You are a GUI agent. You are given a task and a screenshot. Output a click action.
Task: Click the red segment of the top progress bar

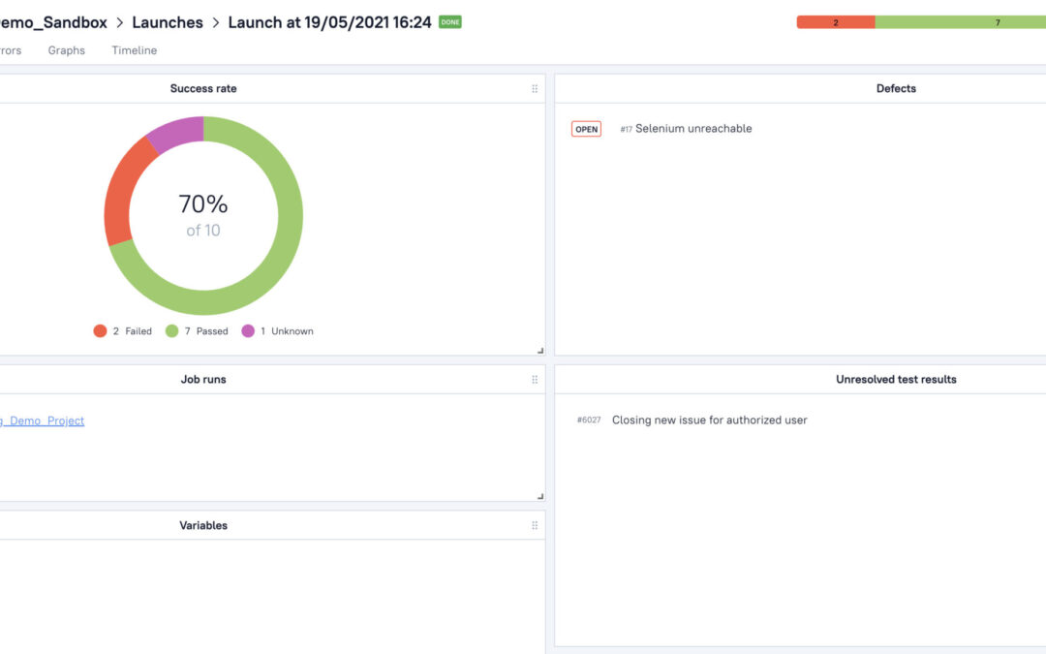(835, 22)
